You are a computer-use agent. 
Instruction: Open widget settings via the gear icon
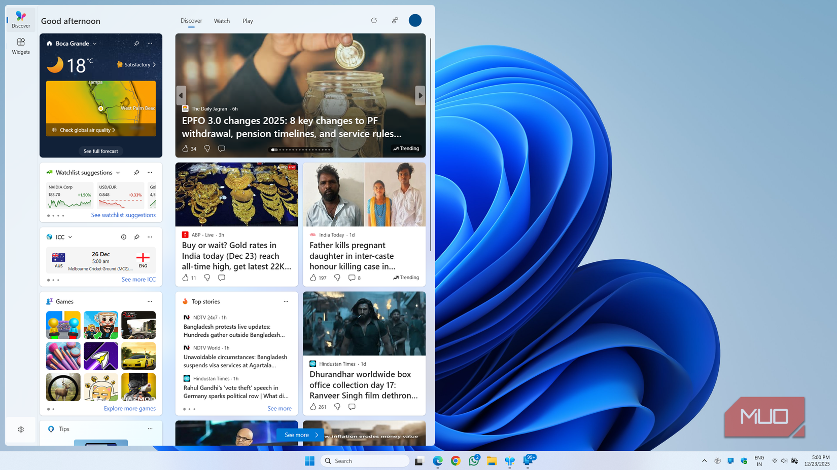tap(21, 429)
